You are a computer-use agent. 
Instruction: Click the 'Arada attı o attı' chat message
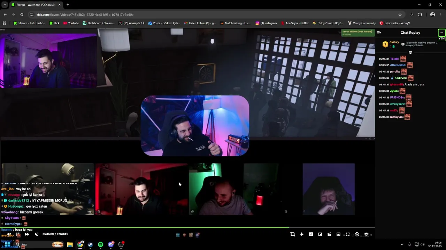[414, 85]
